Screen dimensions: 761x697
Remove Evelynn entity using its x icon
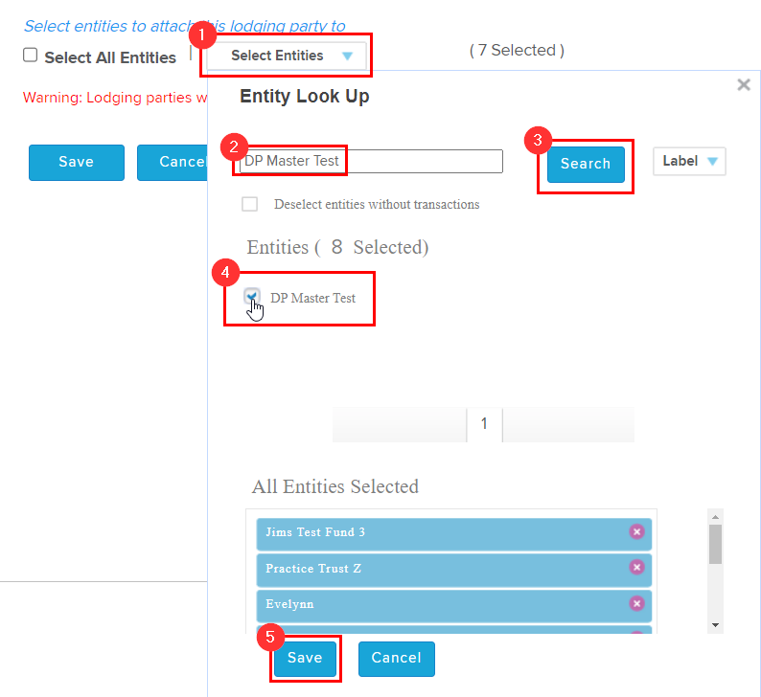click(x=636, y=603)
